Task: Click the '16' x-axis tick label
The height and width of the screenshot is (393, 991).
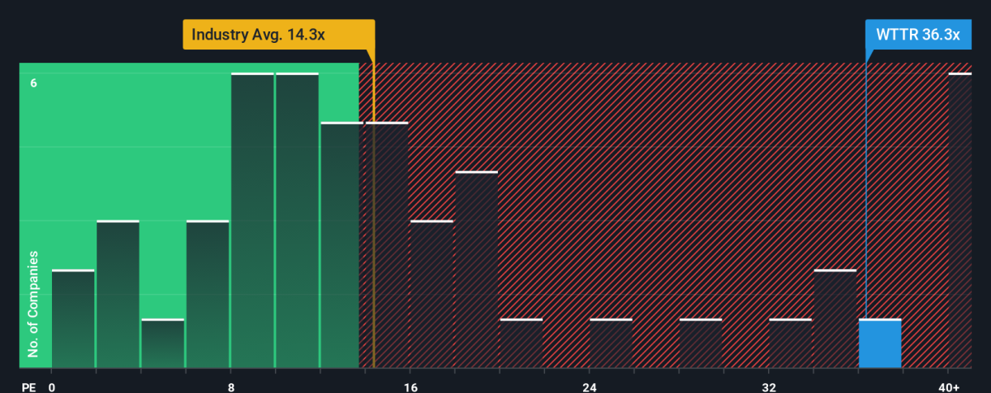Action: tap(410, 387)
